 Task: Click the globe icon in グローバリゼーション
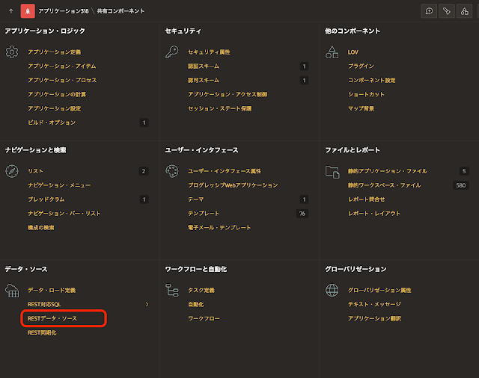tap(332, 290)
